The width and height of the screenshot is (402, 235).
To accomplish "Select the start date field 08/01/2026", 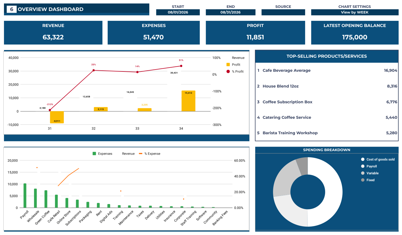I will coord(178,12).
